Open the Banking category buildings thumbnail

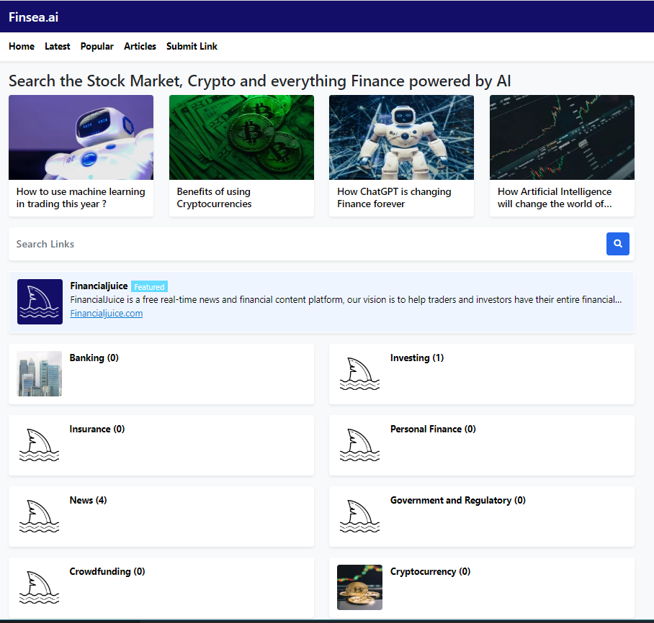pos(40,374)
